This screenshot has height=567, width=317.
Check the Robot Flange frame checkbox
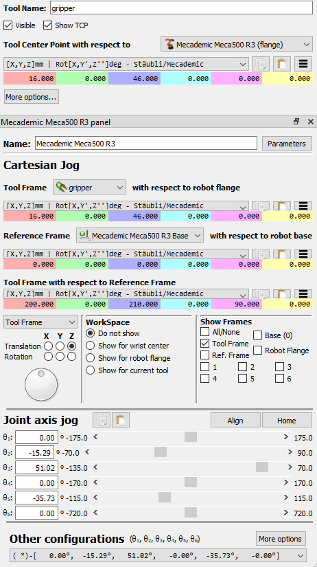point(257,351)
